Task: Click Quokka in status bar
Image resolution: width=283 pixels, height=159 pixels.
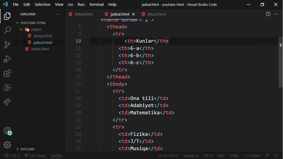Action: tap(56, 155)
